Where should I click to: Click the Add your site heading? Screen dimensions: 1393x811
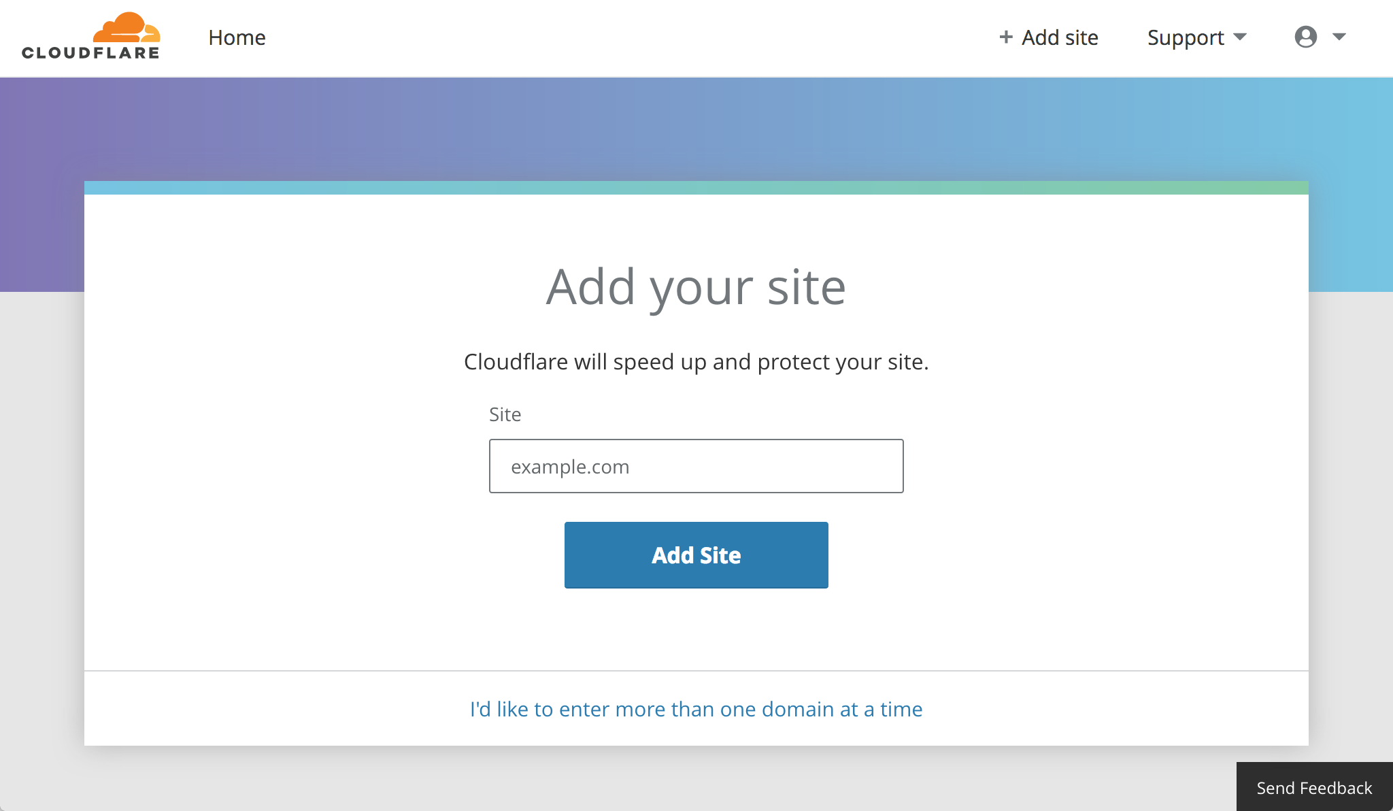(x=695, y=286)
